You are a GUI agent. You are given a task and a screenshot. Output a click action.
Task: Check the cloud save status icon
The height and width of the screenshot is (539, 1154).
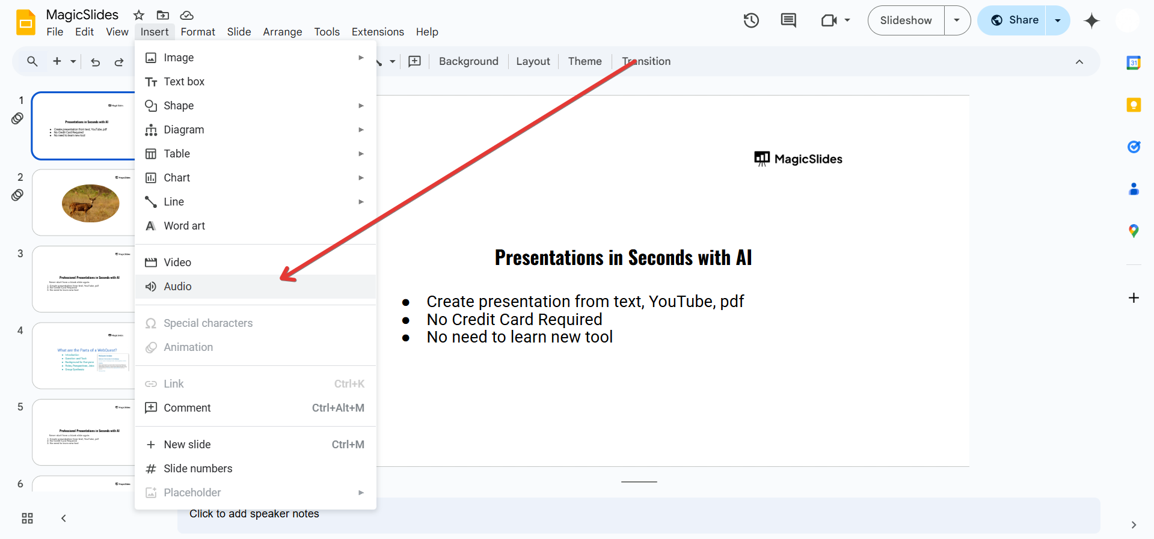tap(187, 15)
